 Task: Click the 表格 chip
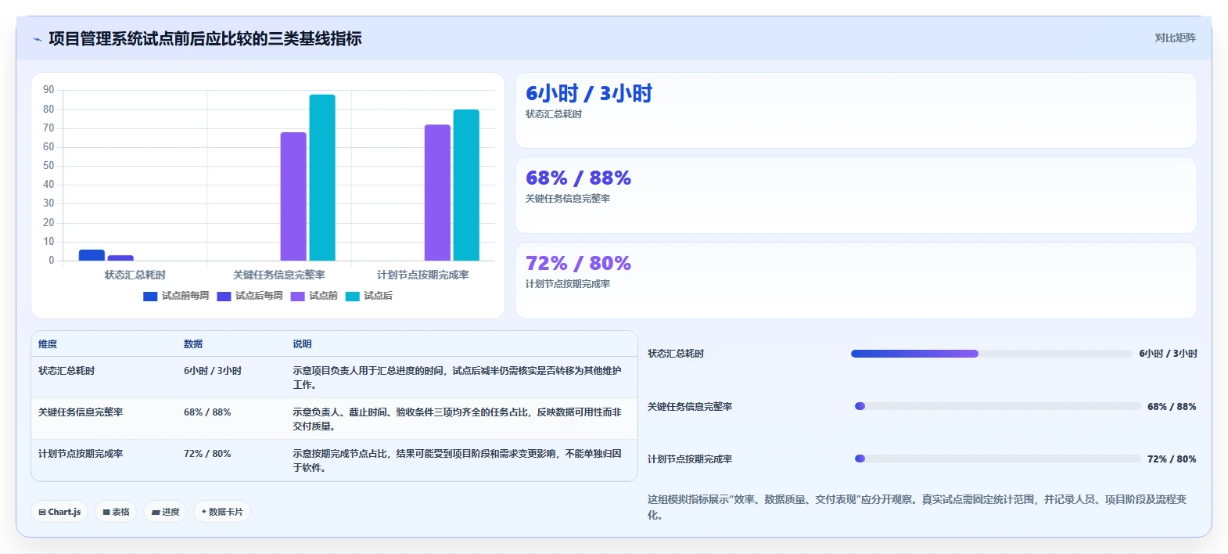click(116, 512)
